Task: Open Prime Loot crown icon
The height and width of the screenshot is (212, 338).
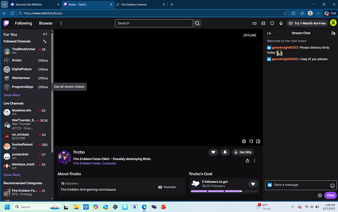Action: click(x=254, y=23)
